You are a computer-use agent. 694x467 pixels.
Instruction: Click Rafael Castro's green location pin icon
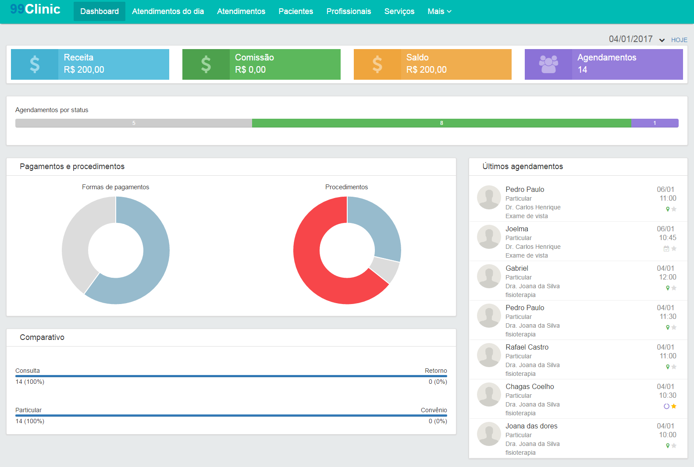(668, 367)
